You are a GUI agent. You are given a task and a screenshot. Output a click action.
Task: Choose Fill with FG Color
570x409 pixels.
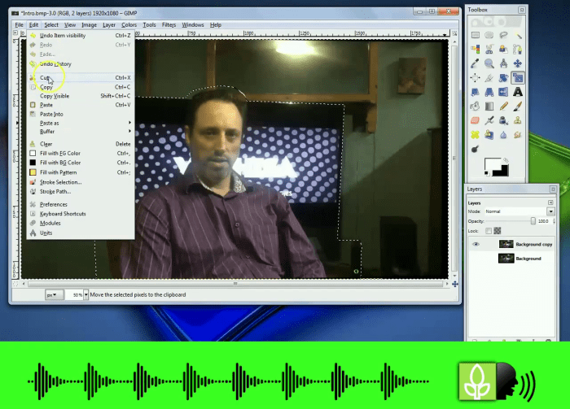click(x=59, y=153)
